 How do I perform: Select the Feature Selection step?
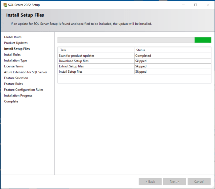[x=16, y=78]
